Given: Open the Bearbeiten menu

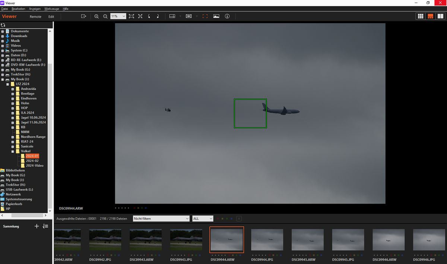Looking at the screenshot, I should point(18,9).
